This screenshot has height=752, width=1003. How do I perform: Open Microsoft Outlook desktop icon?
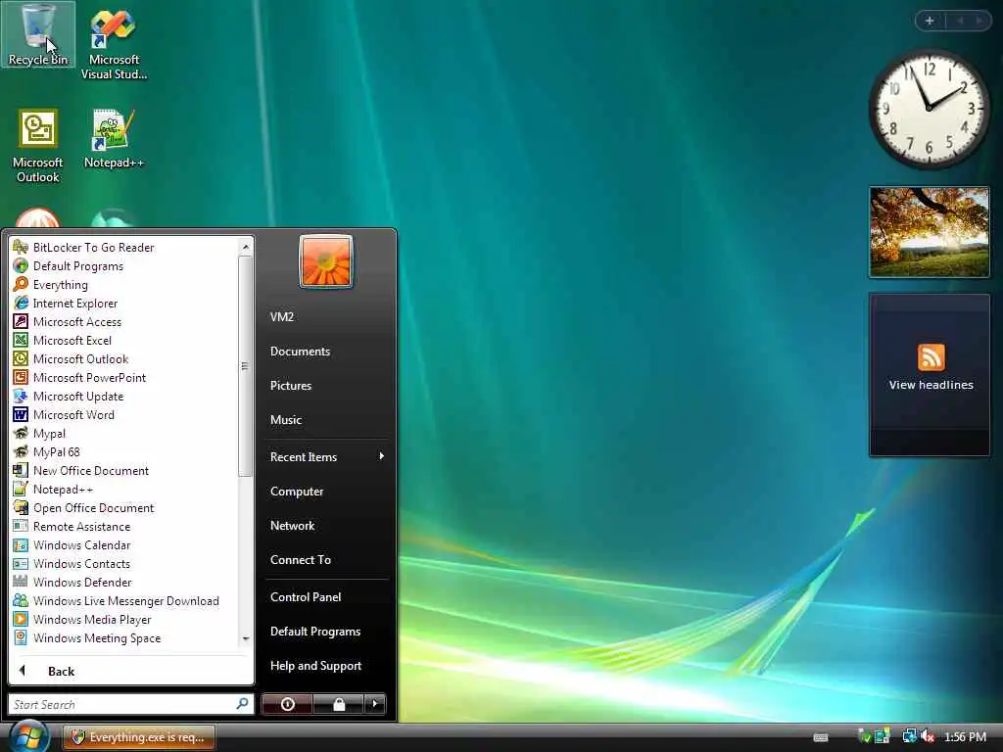tap(38, 146)
